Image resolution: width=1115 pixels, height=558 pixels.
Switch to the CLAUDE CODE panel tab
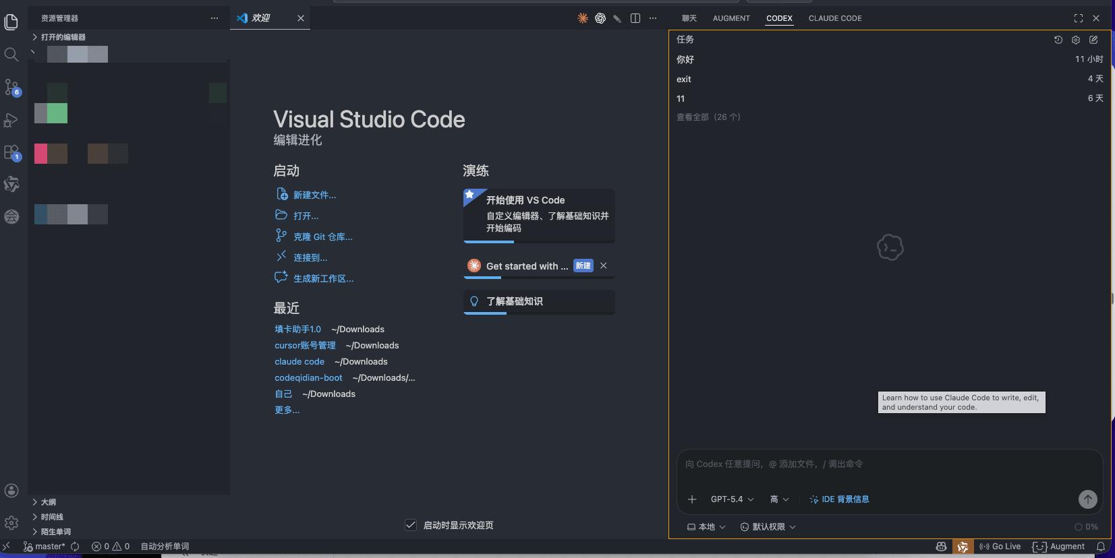835,18
